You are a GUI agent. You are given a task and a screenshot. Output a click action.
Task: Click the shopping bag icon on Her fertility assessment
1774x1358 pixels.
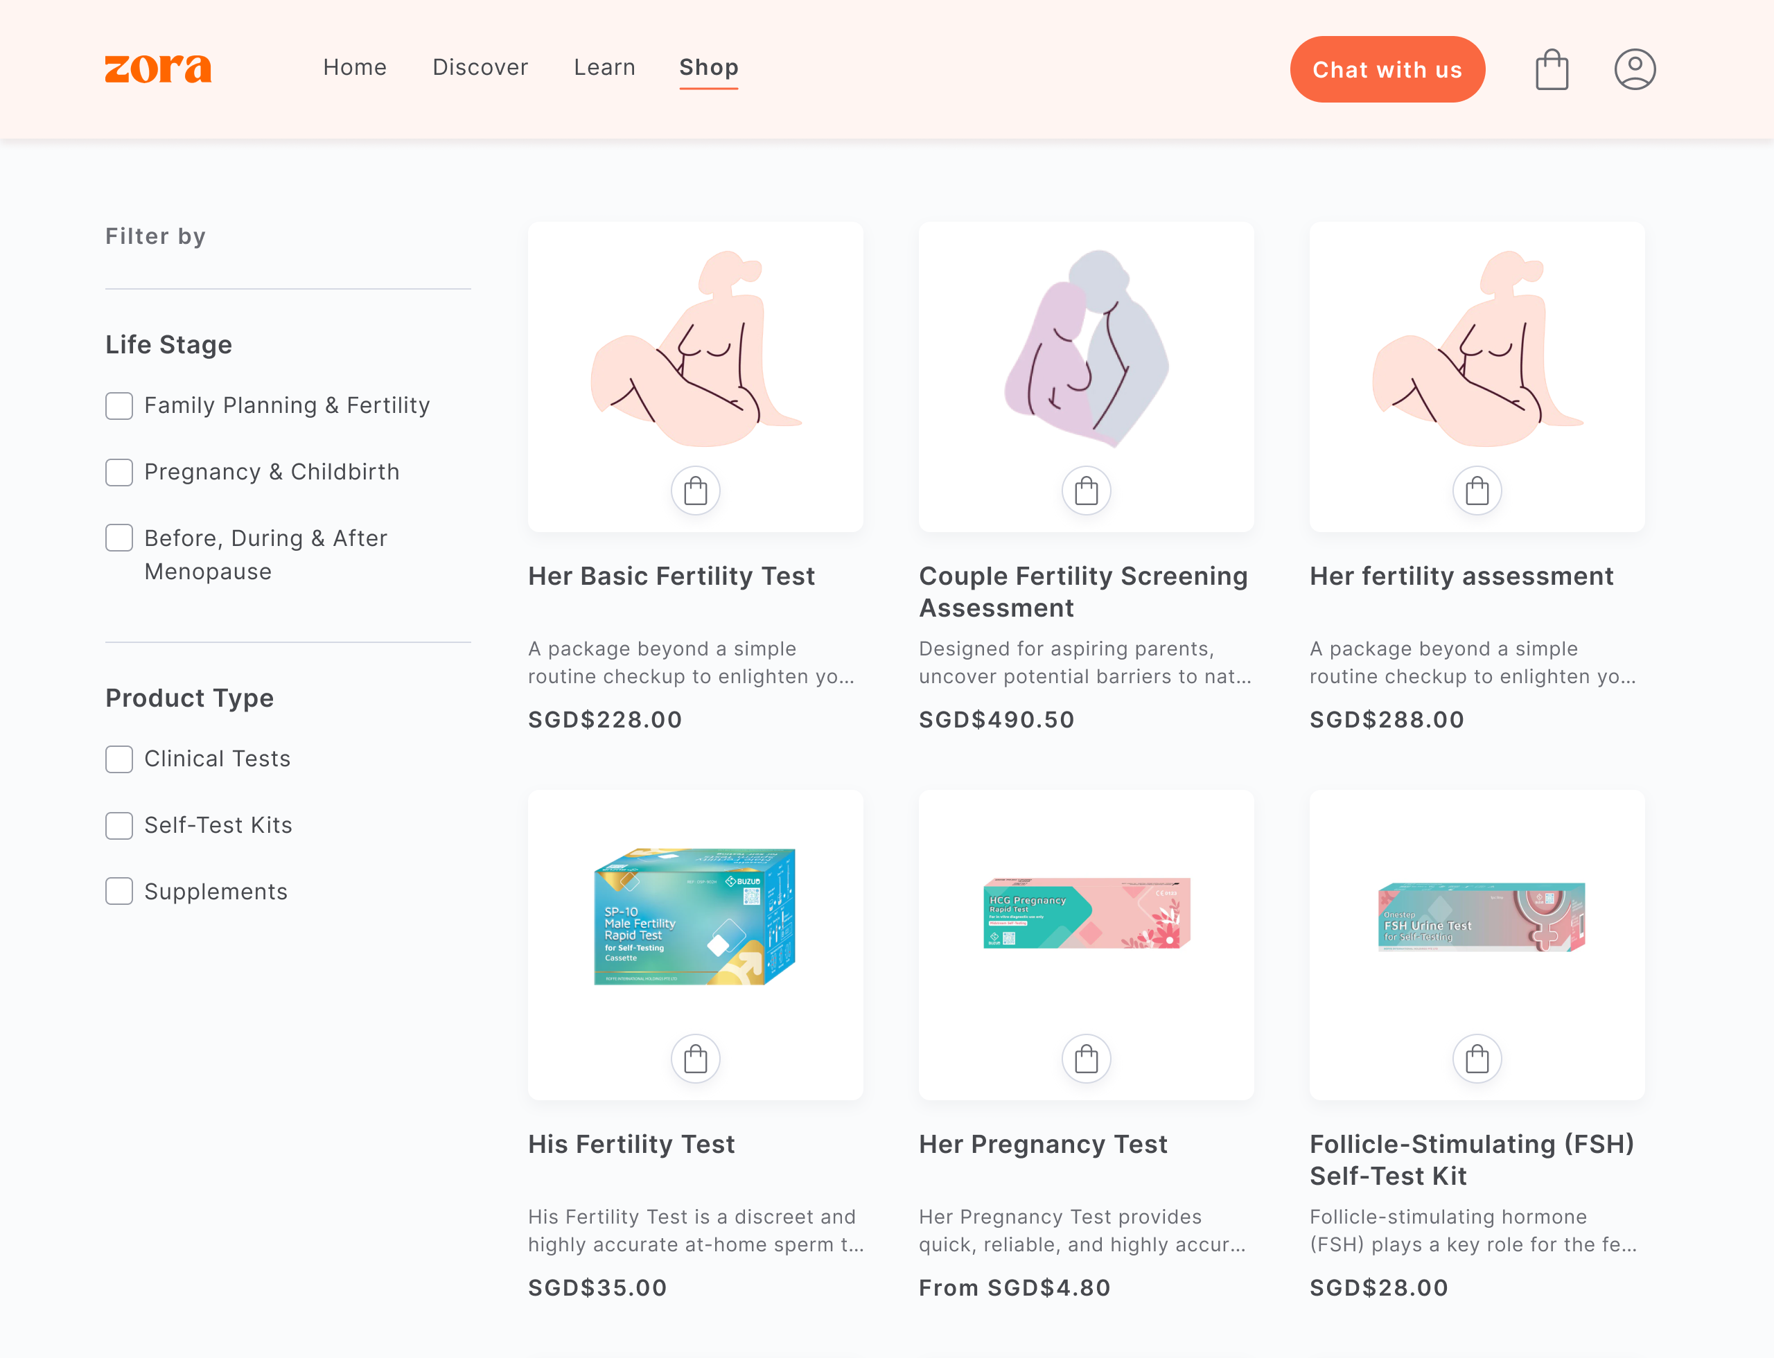click(1476, 491)
